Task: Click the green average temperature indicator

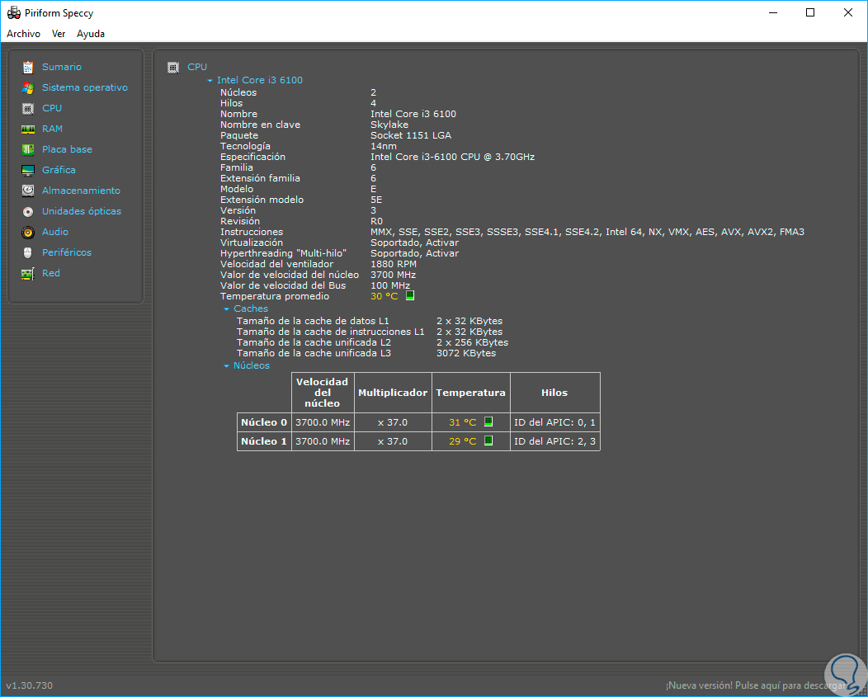Action: 410,295
